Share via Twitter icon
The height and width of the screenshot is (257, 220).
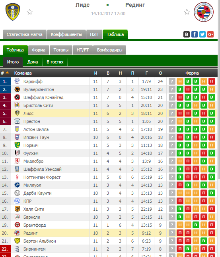tap(202, 34)
